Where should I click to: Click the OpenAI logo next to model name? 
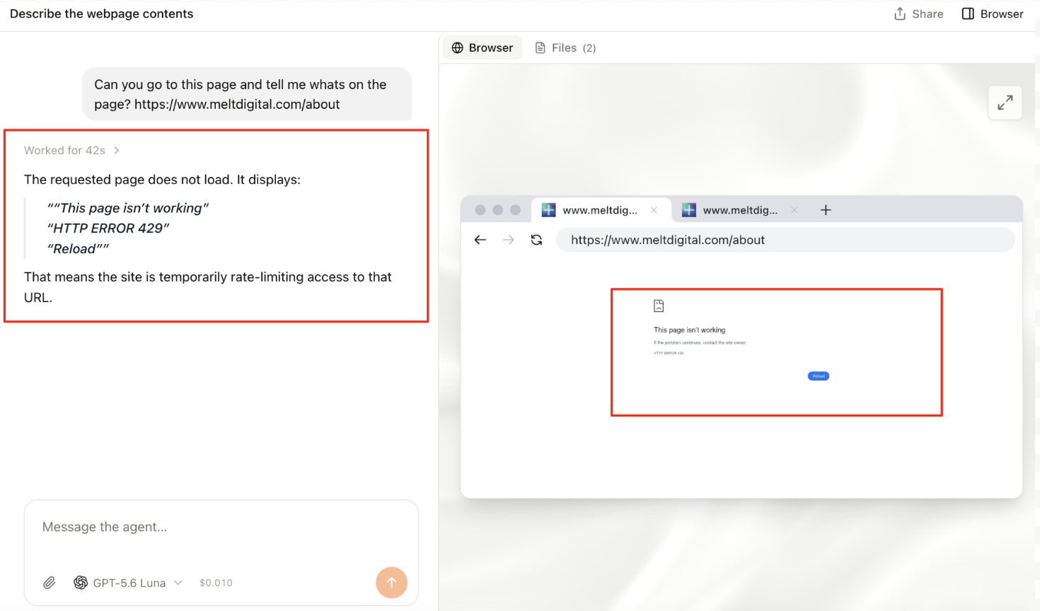(x=81, y=583)
